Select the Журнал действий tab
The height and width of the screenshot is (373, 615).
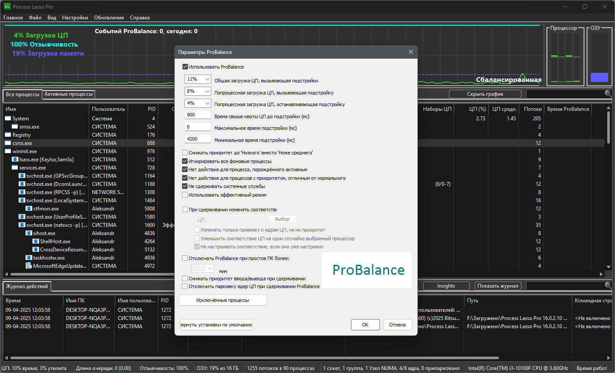[27, 286]
